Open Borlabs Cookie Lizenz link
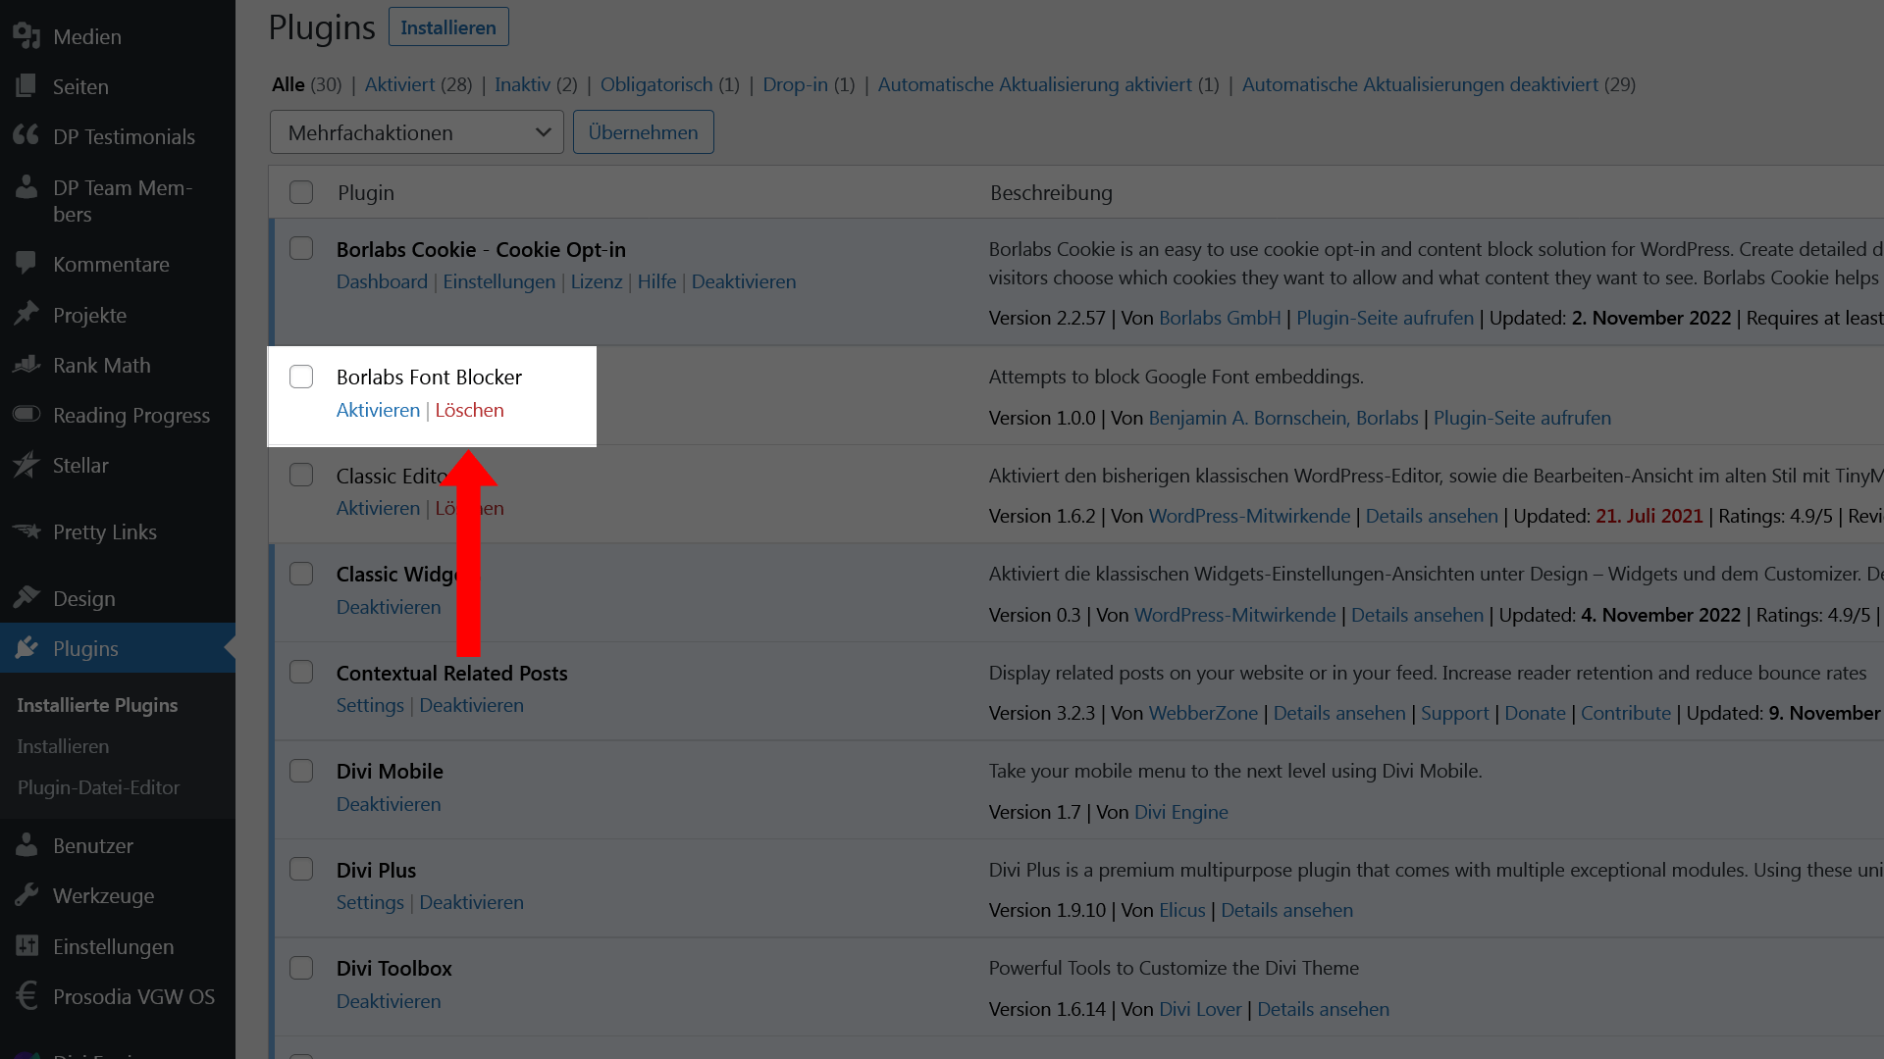Screen dimensions: 1884x1059 pos(597,281)
